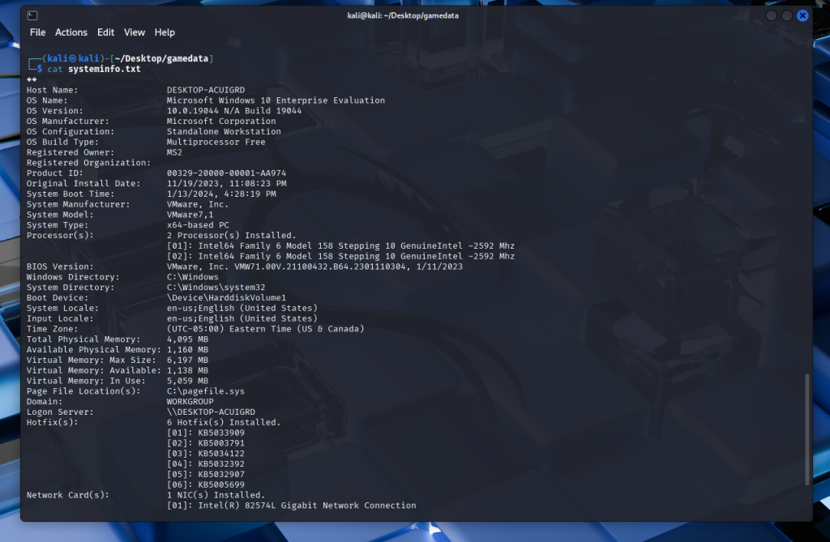
Task: Click 2 Processor(s) Installed. text
Action: [x=231, y=235]
